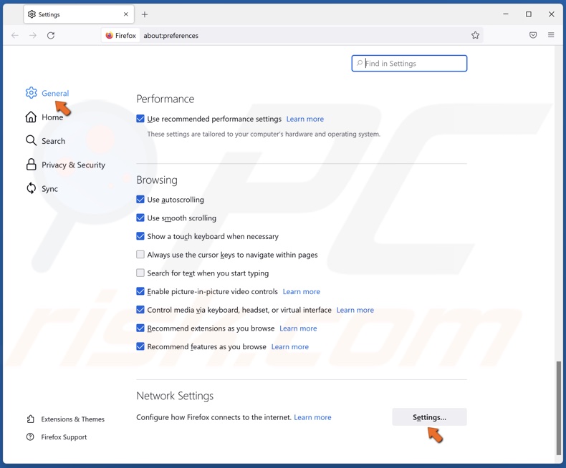Toggle Show a touch keyboard when necessary
566x468 pixels.
click(140, 236)
